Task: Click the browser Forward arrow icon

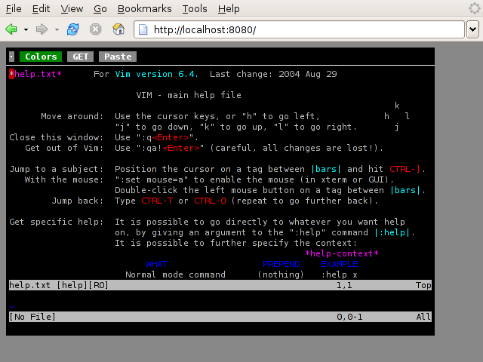Action: click(42, 29)
